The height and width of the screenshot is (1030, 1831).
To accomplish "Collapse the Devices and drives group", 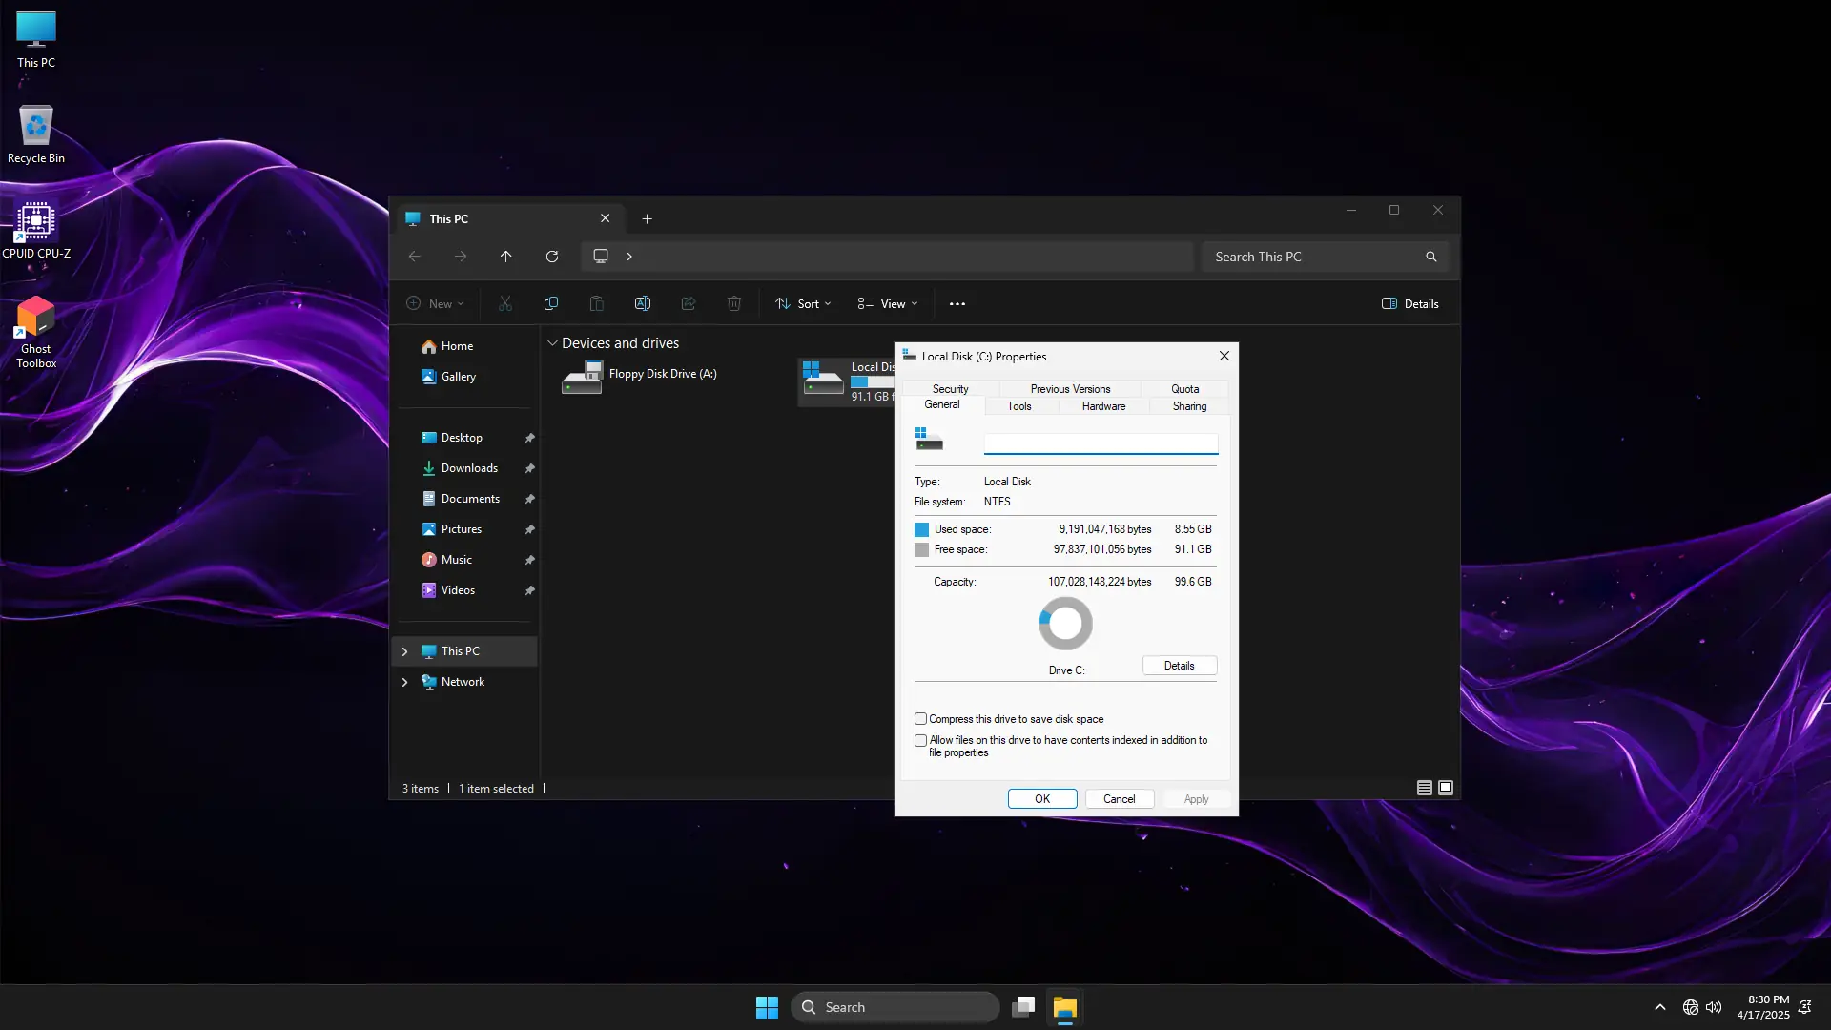I will point(552,343).
